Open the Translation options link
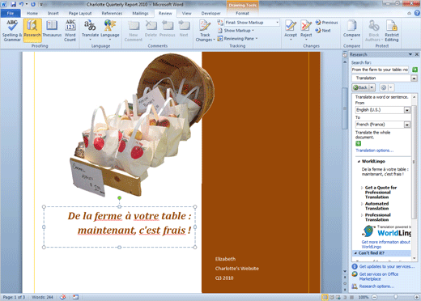The width and height of the screenshot is (421, 301). coord(374,150)
